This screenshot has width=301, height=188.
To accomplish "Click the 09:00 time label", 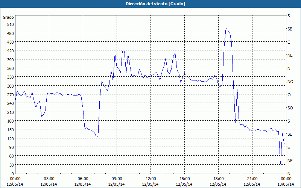I will (x=117, y=179).
